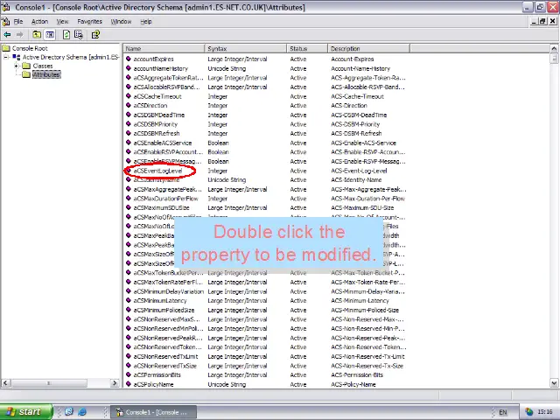Click the Start button

pyautogui.click(x=24, y=411)
